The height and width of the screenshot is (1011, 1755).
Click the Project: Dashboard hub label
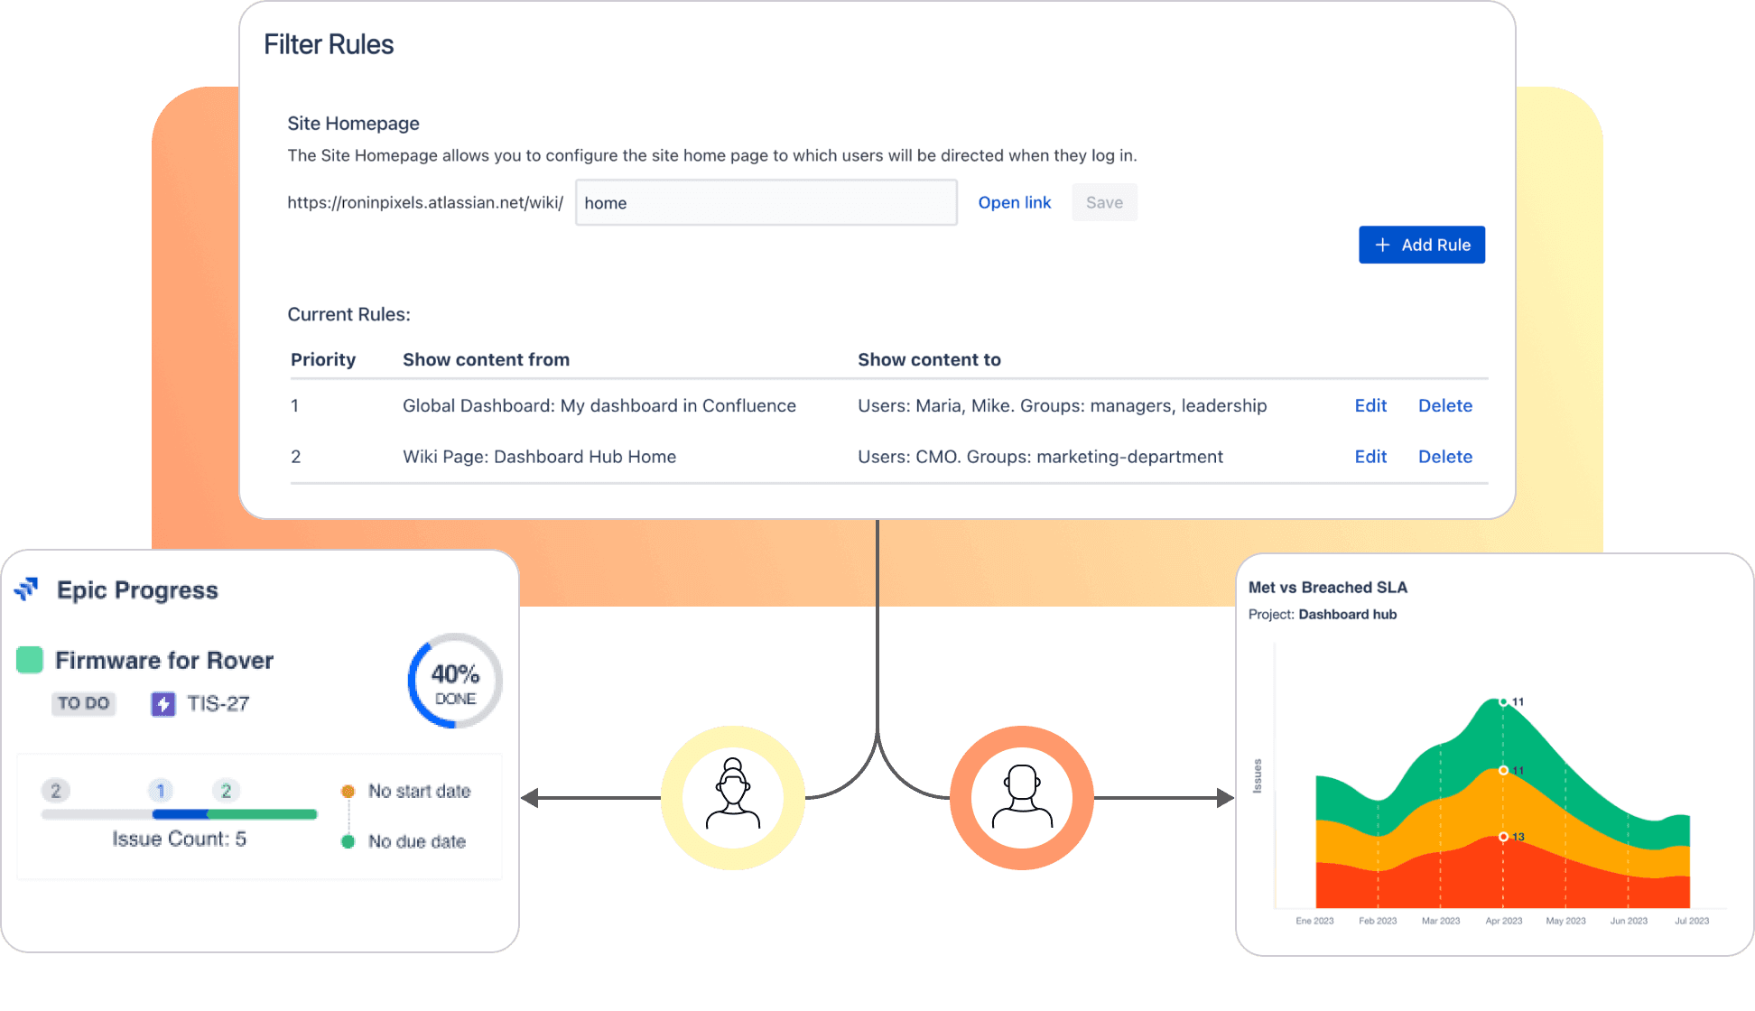click(1323, 614)
